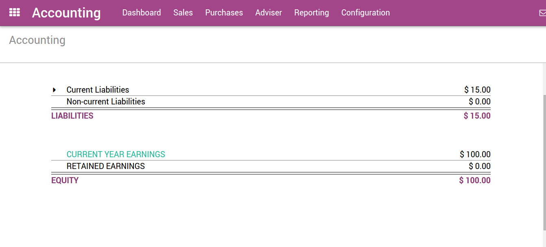Screen dimensions: 546x247
Task: Click the LIABILITIES total heading
Action: click(72, 115)
